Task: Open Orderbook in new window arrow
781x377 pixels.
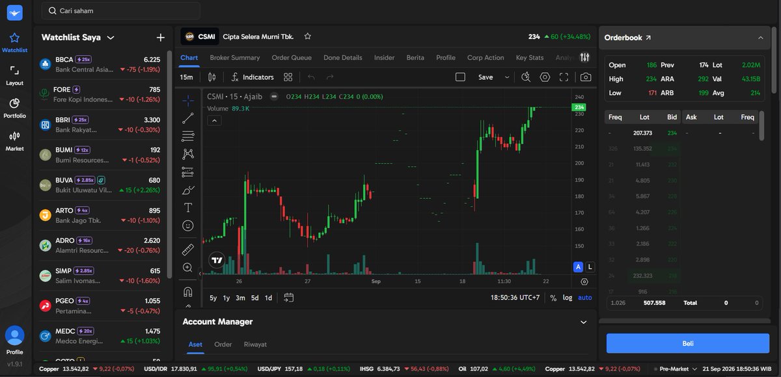Action: [x=648, y=38]
